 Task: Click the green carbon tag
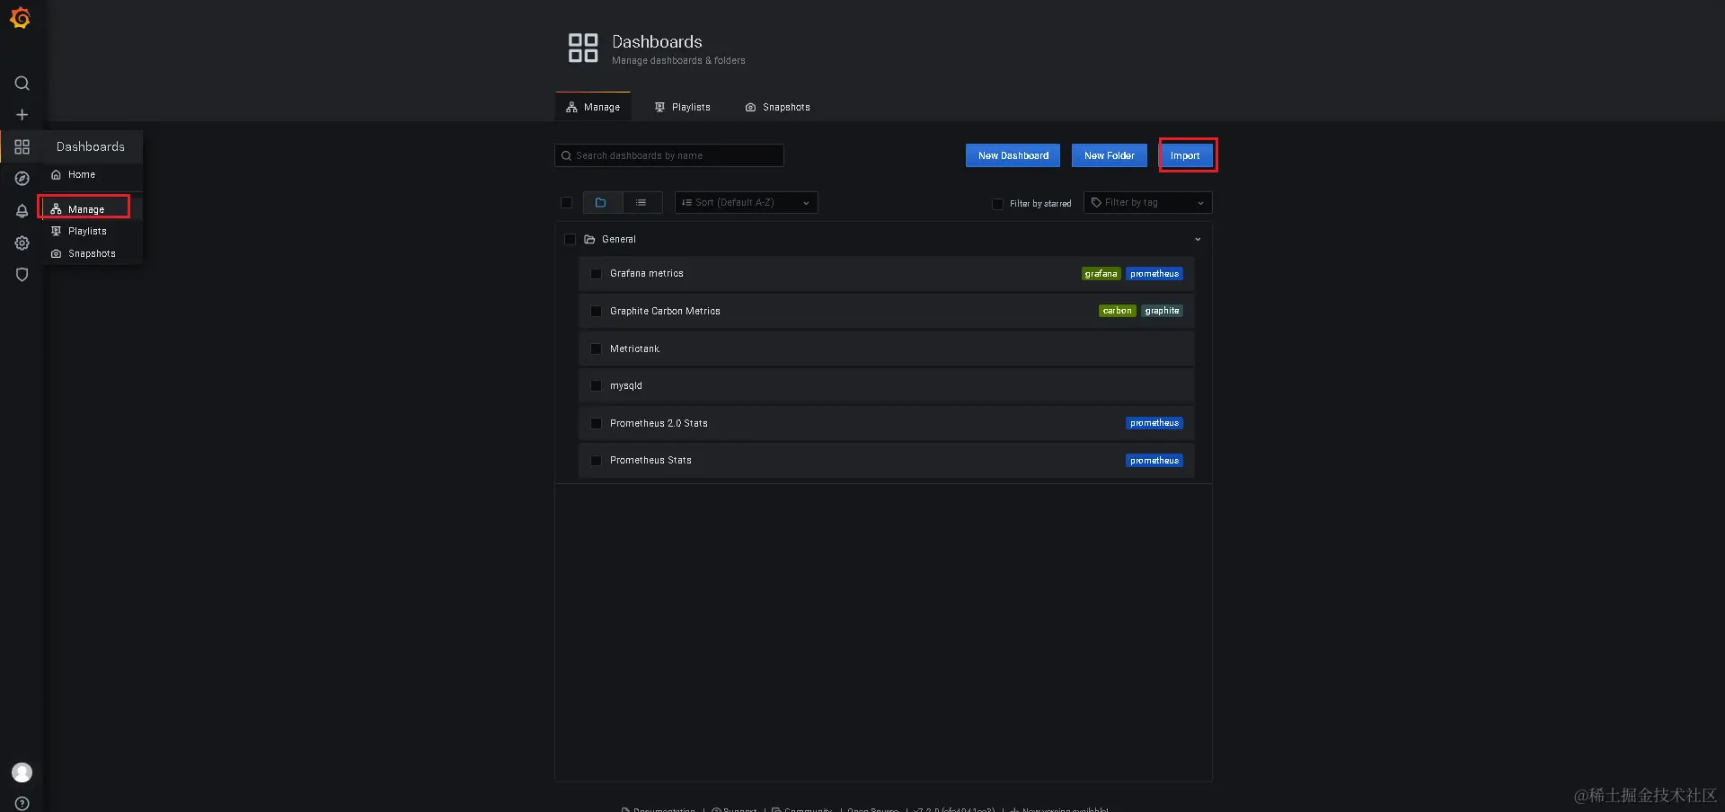pos(1118,311)
